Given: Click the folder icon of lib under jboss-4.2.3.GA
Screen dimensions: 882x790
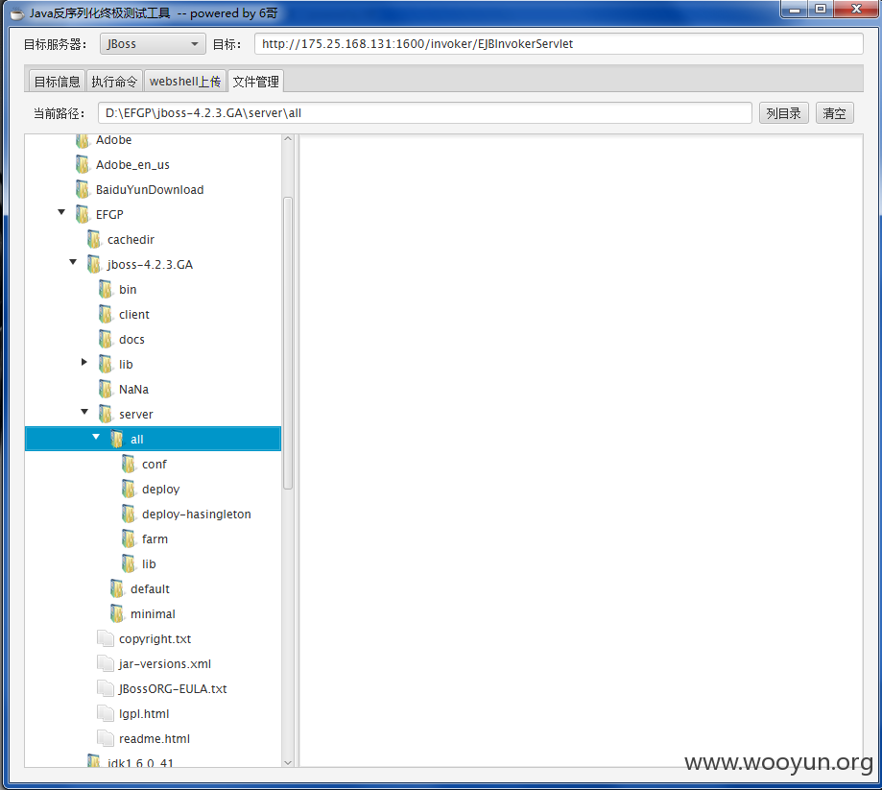Looking at the screenshot, I should click(106, 364).
